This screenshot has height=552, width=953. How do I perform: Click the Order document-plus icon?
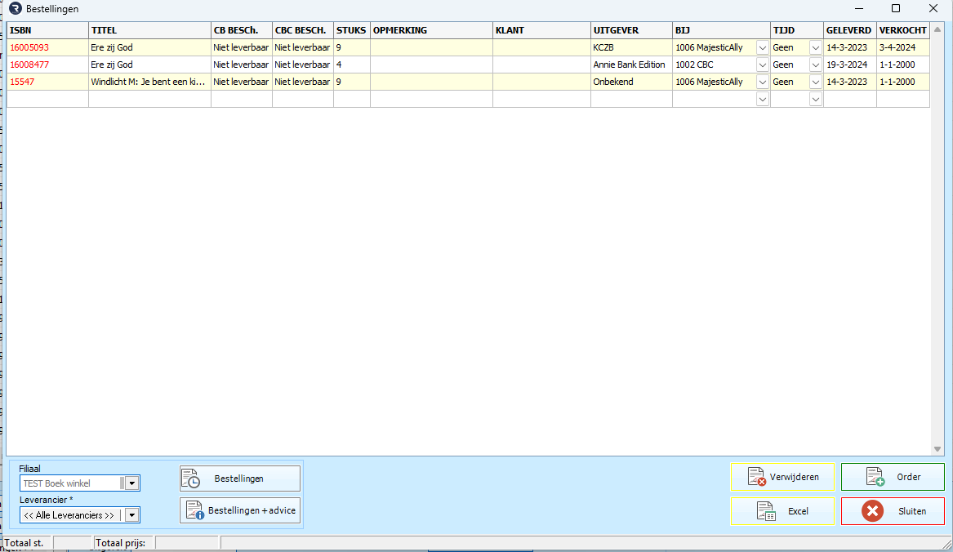click(x=875, y=477)
